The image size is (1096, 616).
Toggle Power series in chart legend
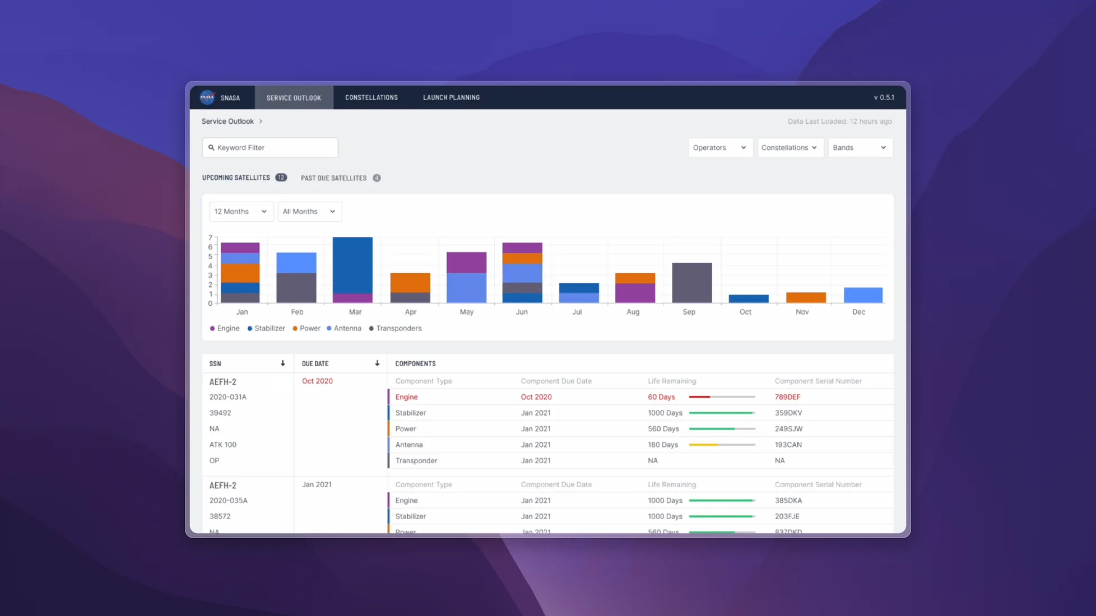point(306,329)
